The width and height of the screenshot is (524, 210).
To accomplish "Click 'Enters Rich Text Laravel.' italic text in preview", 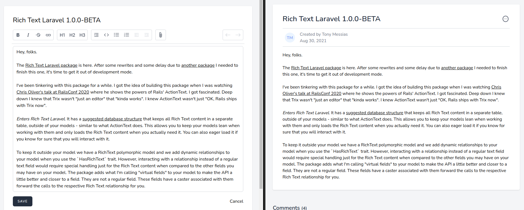I will (306, 113).
